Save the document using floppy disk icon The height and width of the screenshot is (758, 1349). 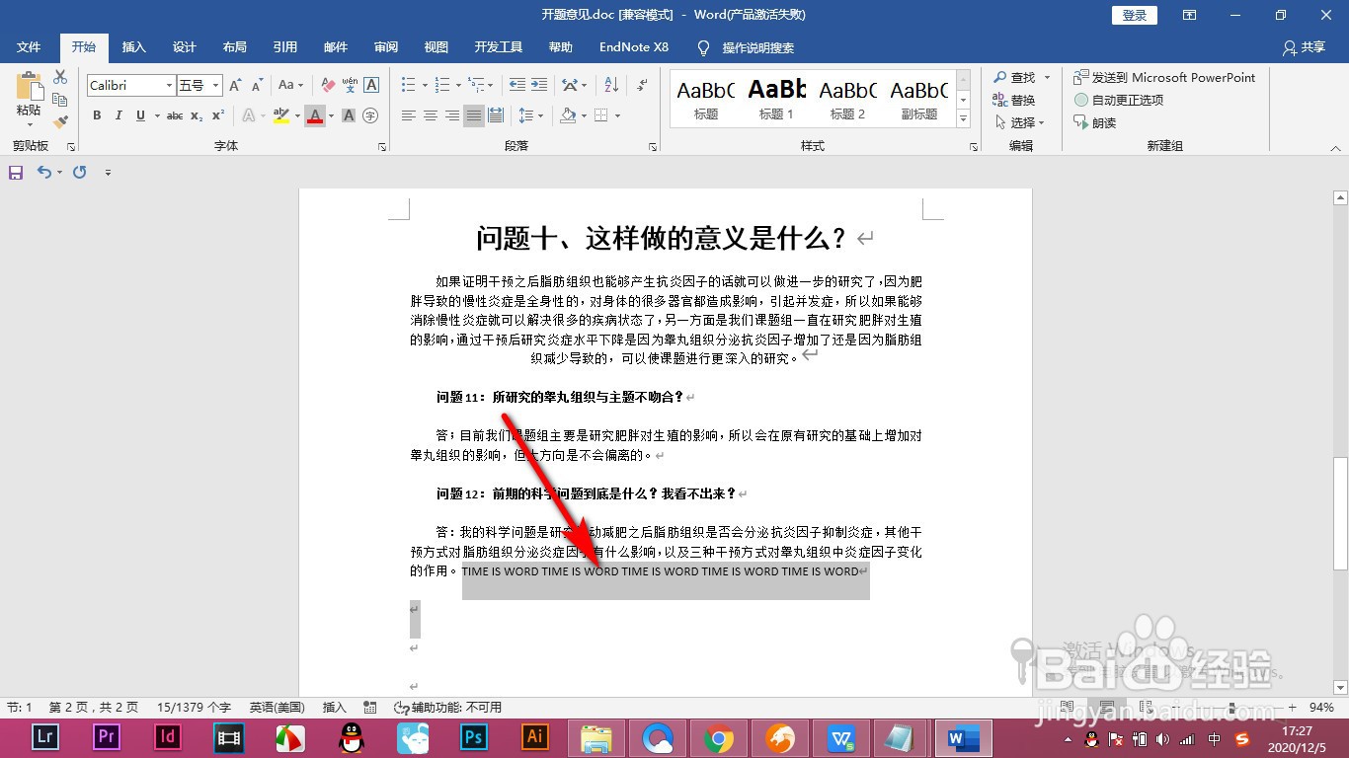[x=16, y=172]
